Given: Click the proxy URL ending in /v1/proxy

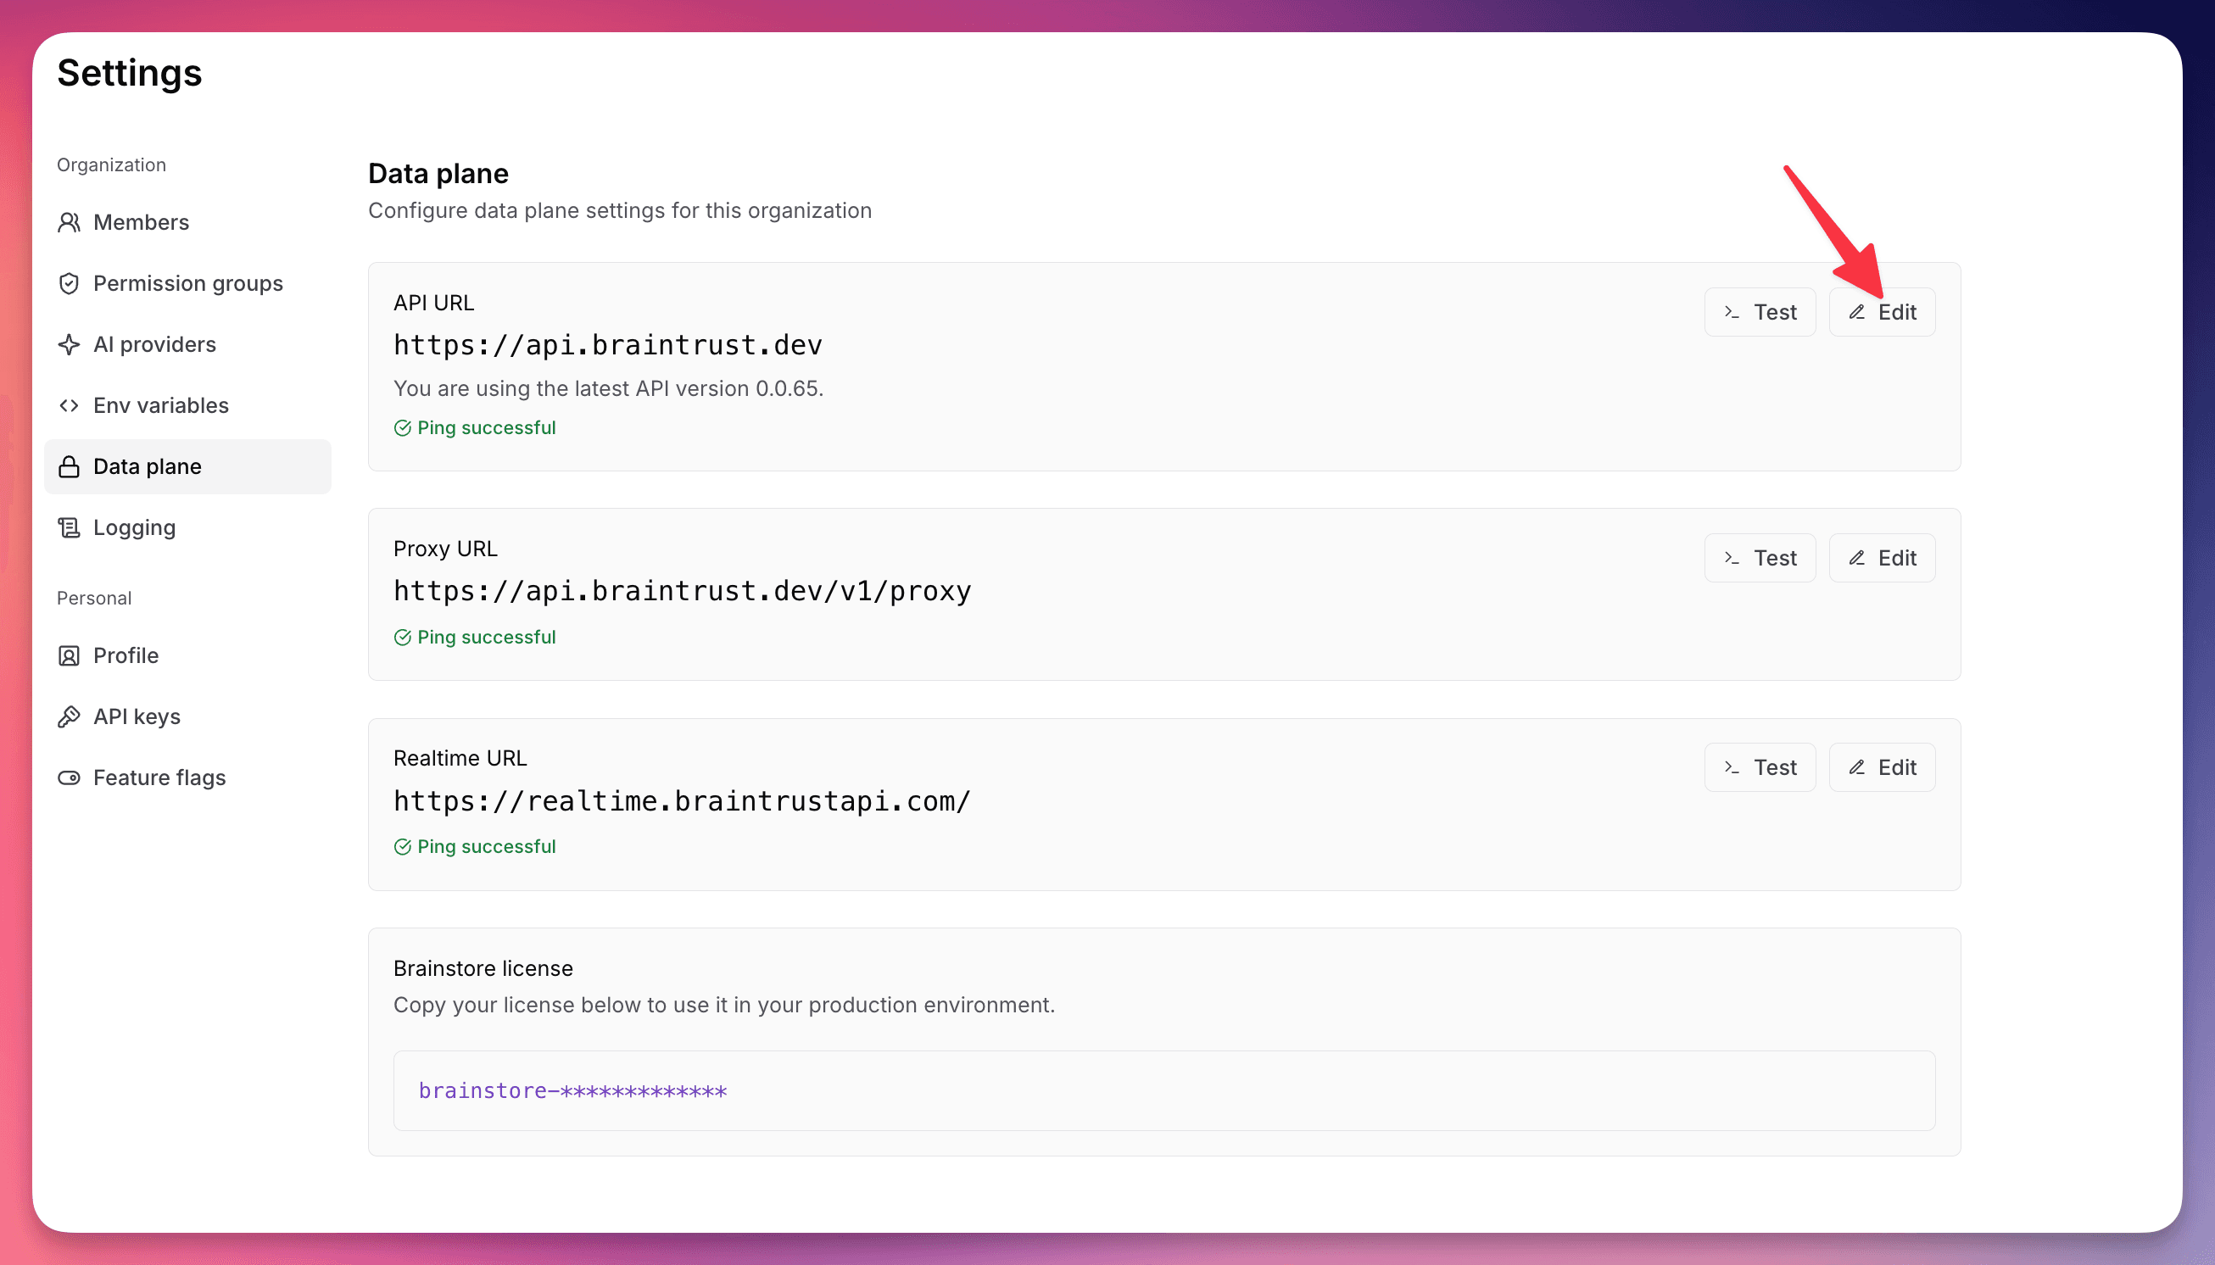Looking at the screenshot, I should [x=682, y=591].
